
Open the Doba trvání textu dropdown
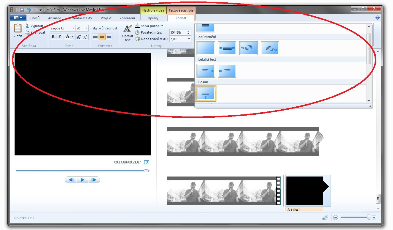[189, 39]
